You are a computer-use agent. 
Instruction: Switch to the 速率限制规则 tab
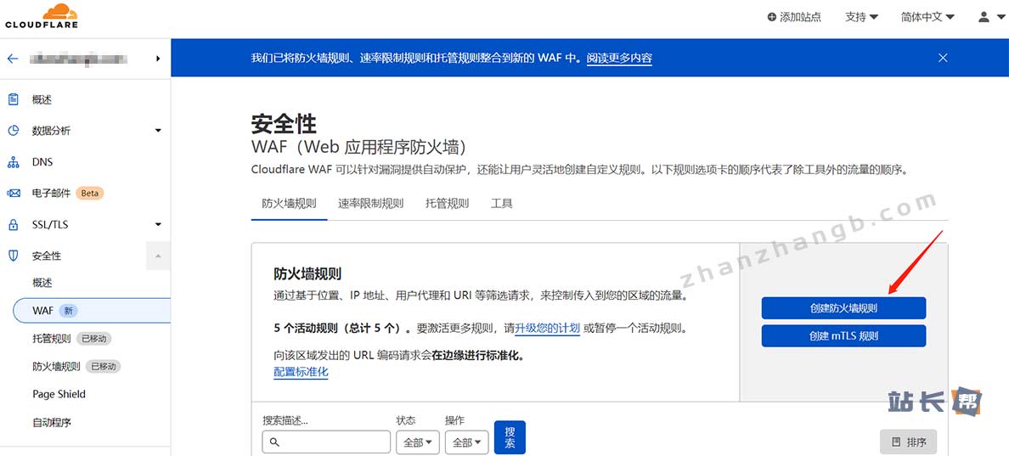point(370,204)
